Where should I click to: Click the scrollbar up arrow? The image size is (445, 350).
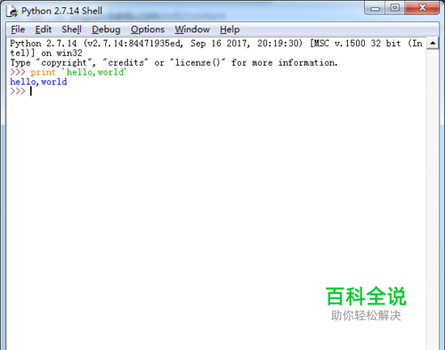pos(433,44)
